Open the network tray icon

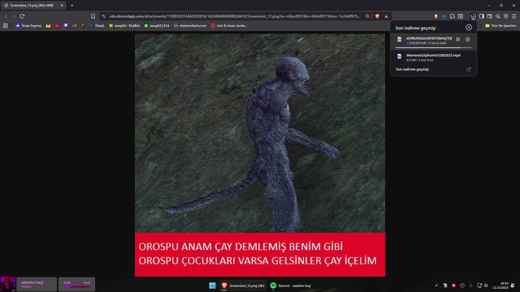point(479,286)
